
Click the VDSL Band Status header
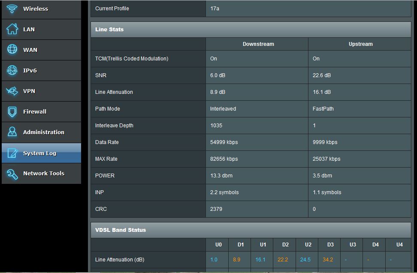(121, 230)
